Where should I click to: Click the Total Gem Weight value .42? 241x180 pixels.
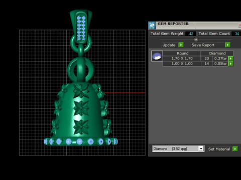click(x=191, y=33)
